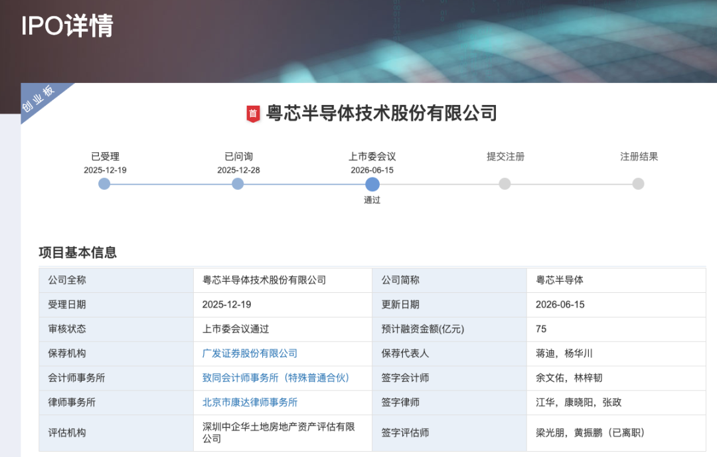717x457 pixels.
Task: Click the 粤芯半导体 short name value
Action: (x=560, y=280)
